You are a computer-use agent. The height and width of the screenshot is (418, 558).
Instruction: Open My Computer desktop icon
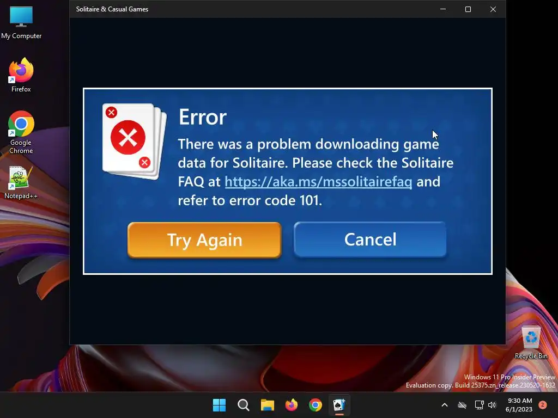pos(21,23)
